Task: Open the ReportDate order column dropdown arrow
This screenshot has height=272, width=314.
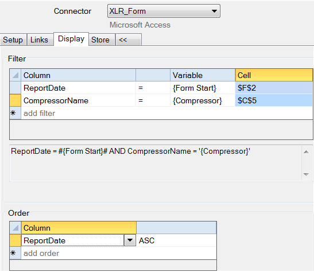Action: [130, 240]
